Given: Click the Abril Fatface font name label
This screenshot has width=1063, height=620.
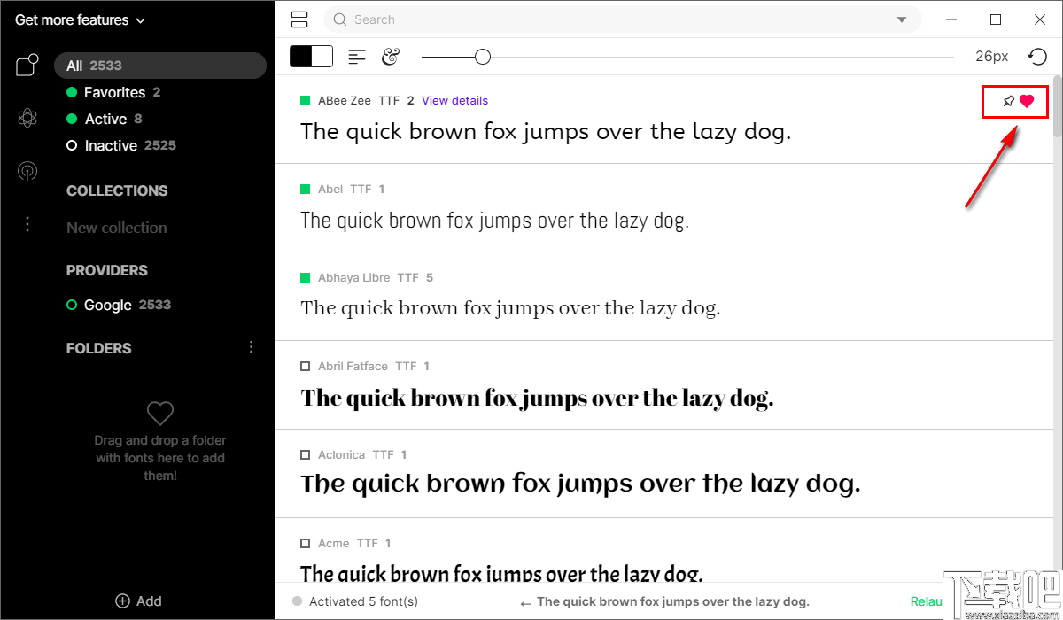Looking at the screenshot, I should [x=353, y=367].
